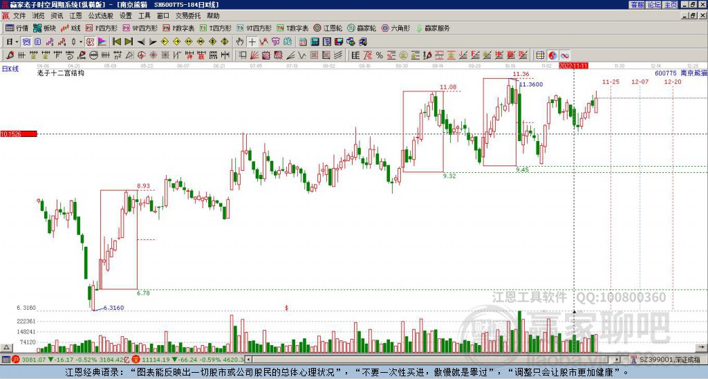The height and width of the screenshot is (379, 708).
Task: Toggle the 权 ex-rights adjustment button
Action: [90, 41]
